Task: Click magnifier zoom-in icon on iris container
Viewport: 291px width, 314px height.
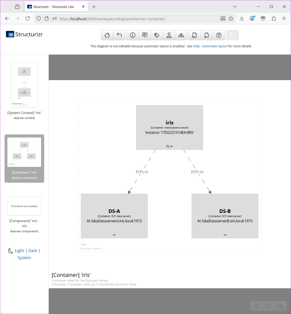Action: [x=168, y=146]
